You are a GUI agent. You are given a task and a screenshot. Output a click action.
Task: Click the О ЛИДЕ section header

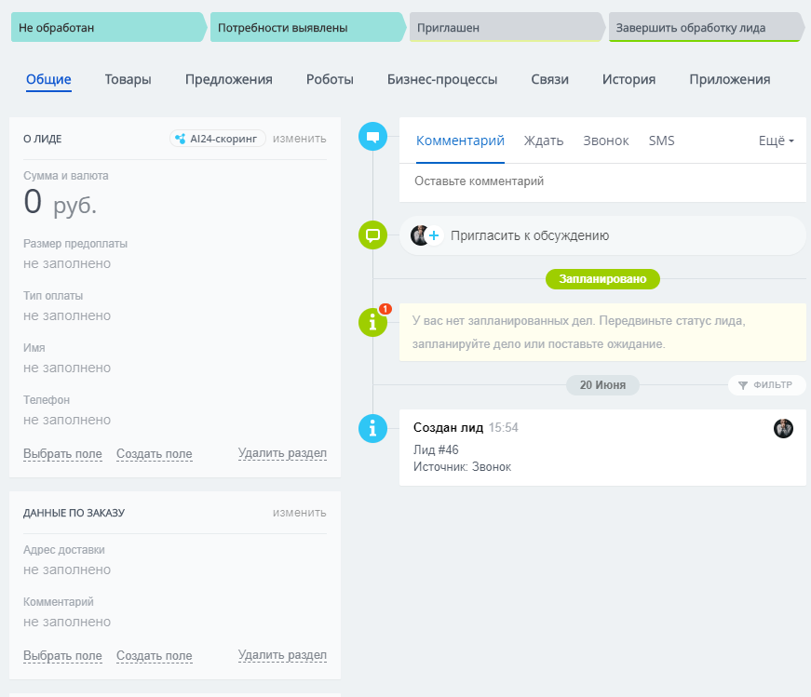pyautogui.click(x=43, y=139)
